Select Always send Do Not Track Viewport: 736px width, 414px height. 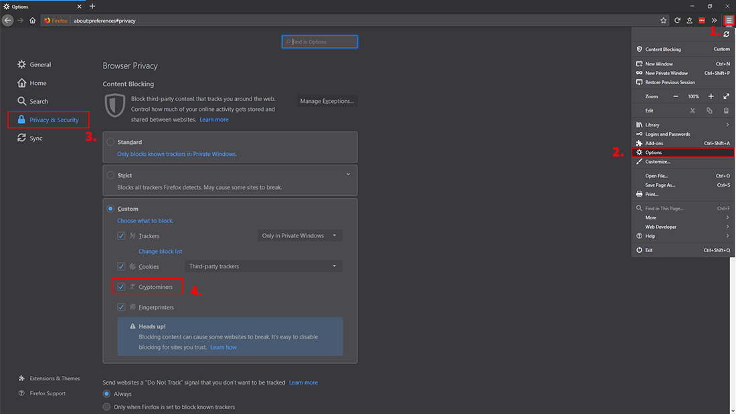(x=106, y=394)
